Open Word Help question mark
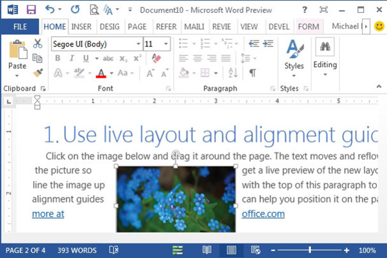Viewport: 387px width, 258px height. 305,10
